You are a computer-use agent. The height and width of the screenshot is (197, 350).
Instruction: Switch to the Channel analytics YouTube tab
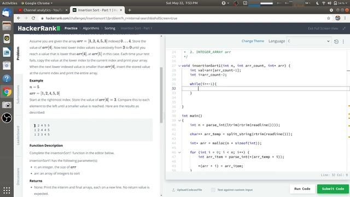(43, 10)
